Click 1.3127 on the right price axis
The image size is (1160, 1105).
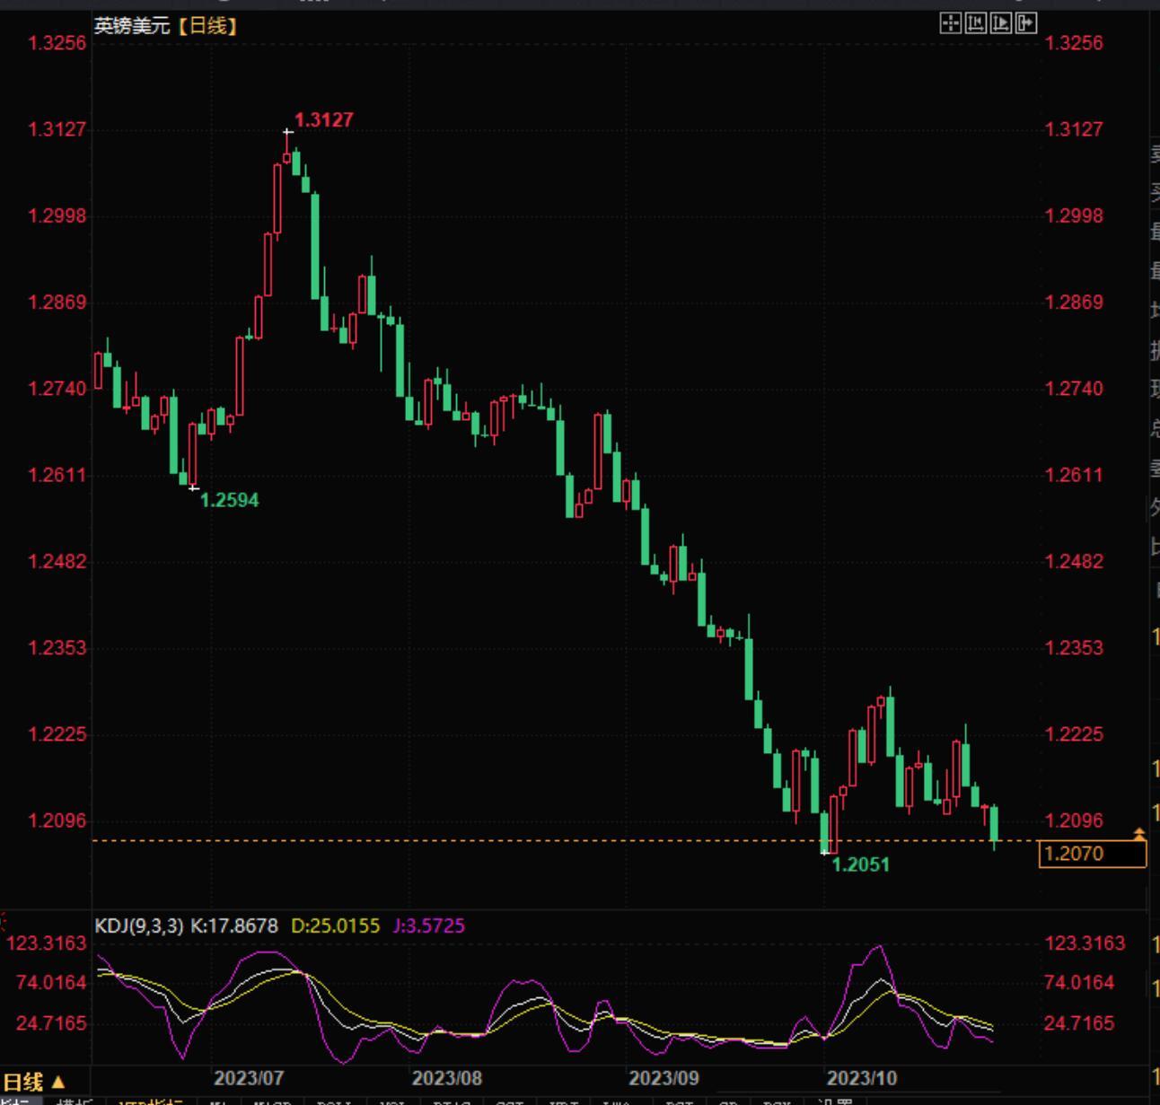[x=1074, y=129]
